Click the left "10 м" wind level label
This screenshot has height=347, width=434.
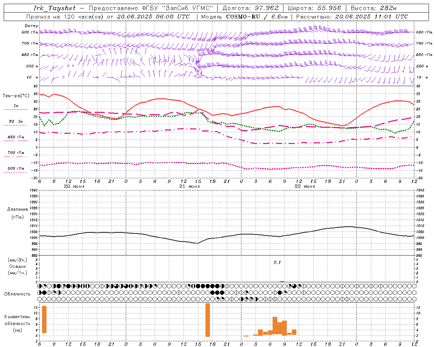coord(33,77)
